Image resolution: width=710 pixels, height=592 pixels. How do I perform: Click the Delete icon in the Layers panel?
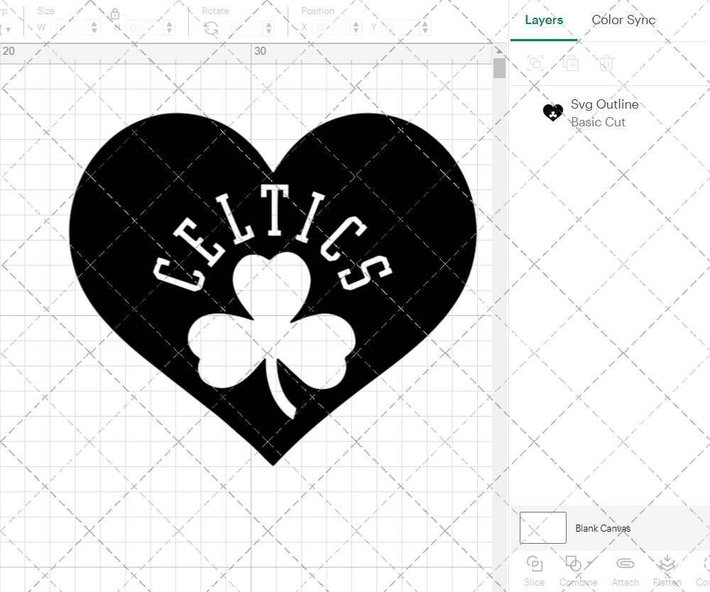pos(606,63)
